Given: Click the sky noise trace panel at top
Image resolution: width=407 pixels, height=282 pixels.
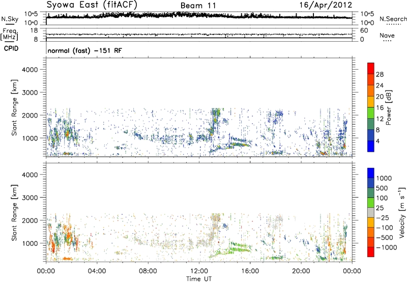Looking at the screenshot, I should click(x=199, y=18).
